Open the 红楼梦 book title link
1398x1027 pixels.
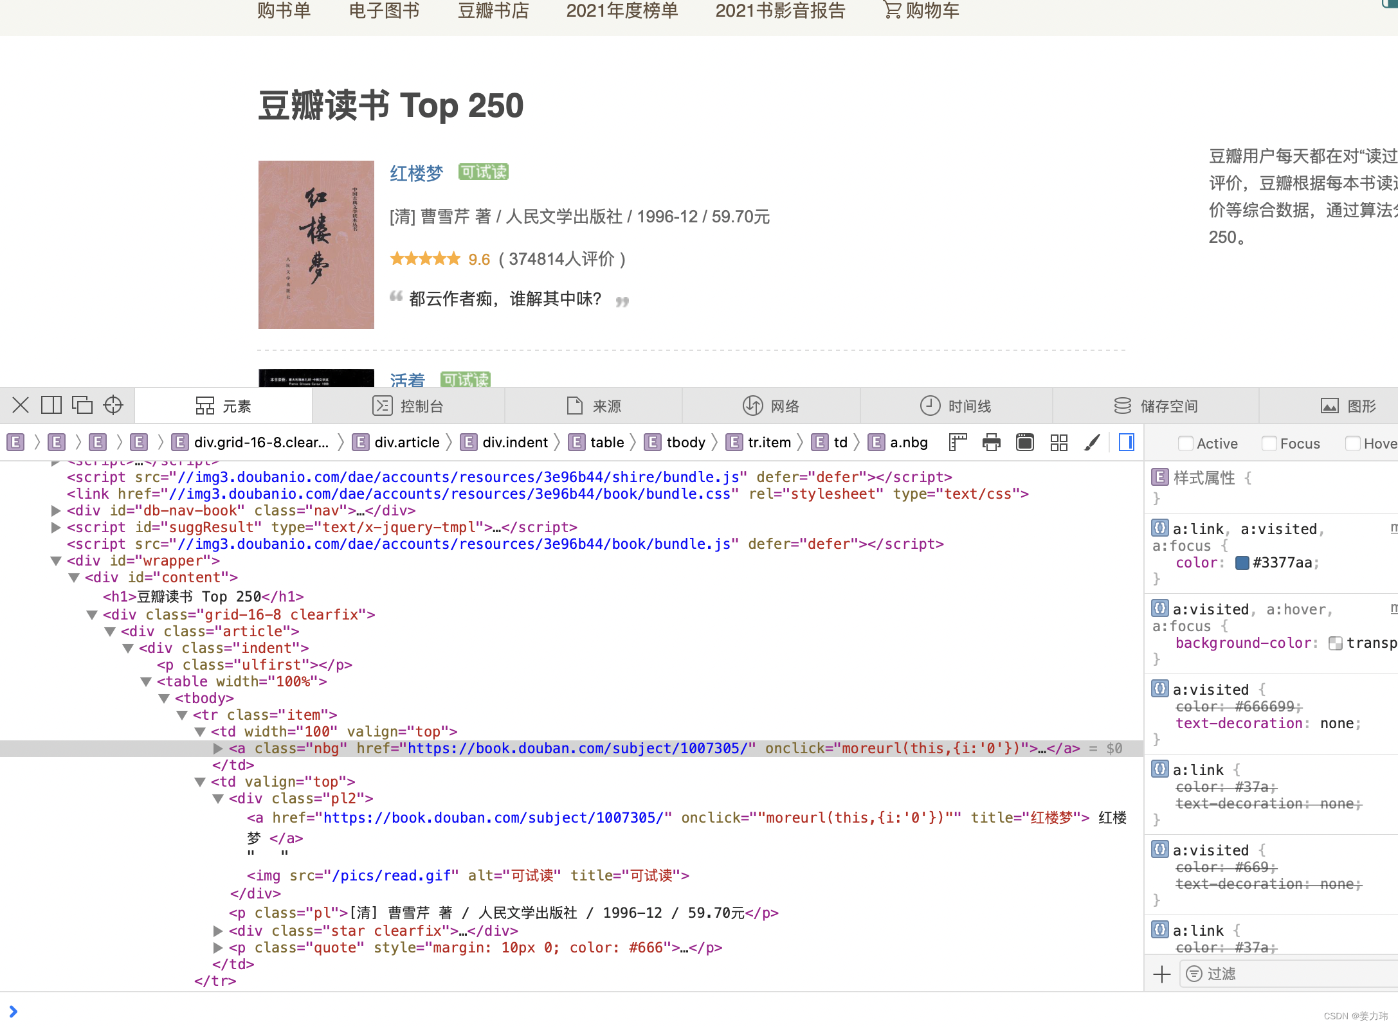[x=416, y=173]
